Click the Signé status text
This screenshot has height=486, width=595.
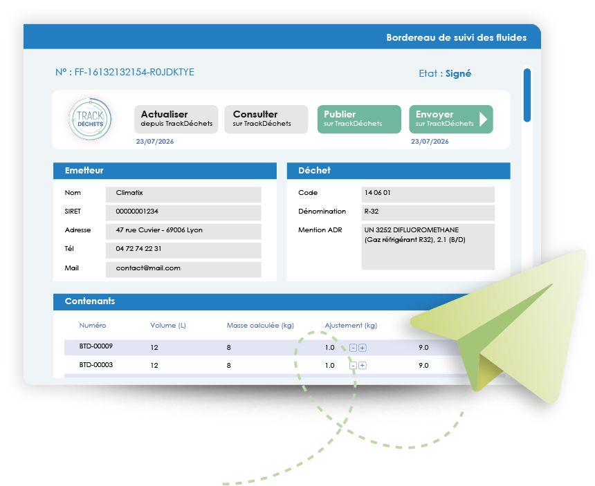[x=459, y=73]
